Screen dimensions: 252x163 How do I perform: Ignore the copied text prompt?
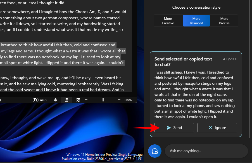217,127
